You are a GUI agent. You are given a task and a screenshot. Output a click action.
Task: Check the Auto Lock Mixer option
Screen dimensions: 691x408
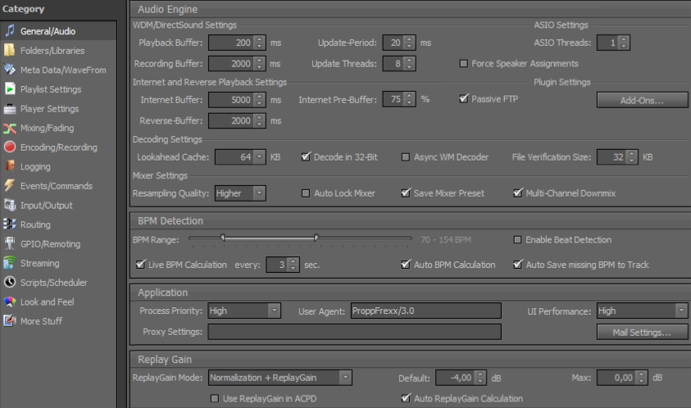tap(306, 193)
